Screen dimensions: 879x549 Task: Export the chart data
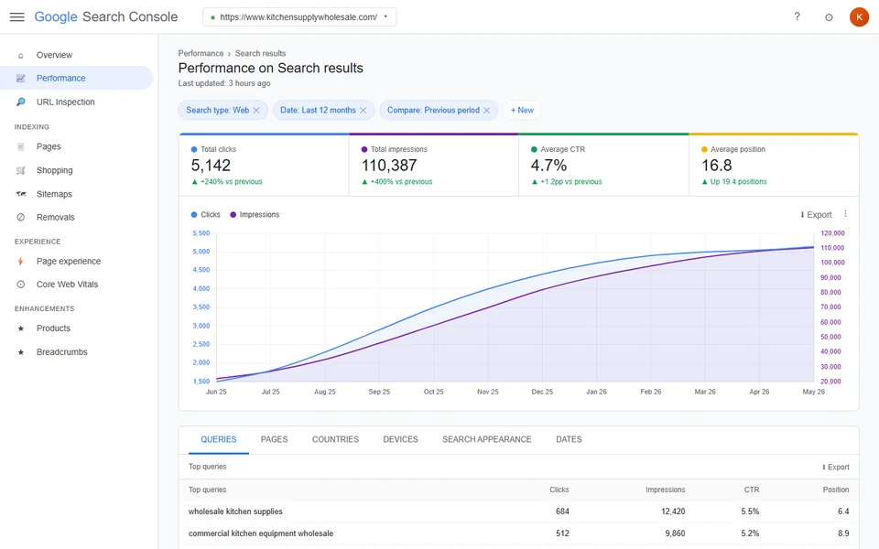pyautogui.click(x=816, y=214)
